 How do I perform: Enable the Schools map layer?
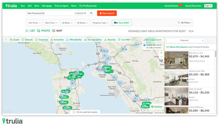(27, 40)
